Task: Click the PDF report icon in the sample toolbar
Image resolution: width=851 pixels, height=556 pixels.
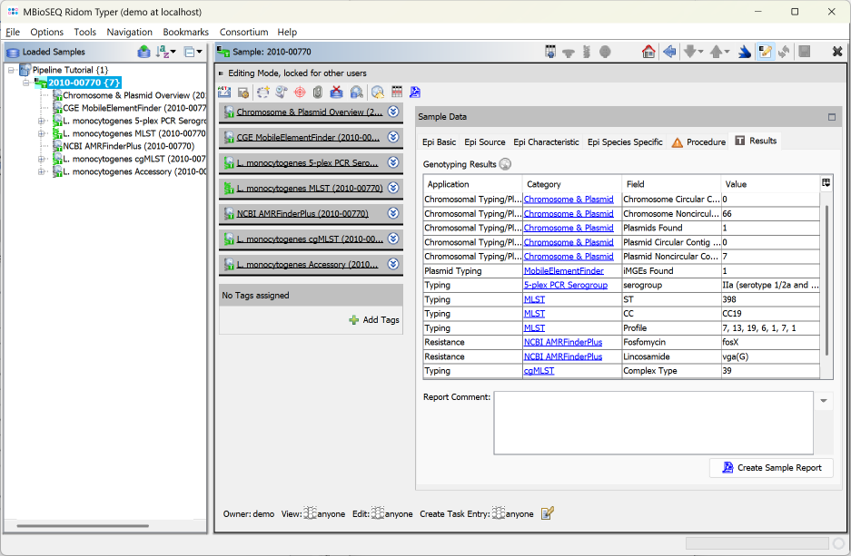Action: (x=416, y=92)
